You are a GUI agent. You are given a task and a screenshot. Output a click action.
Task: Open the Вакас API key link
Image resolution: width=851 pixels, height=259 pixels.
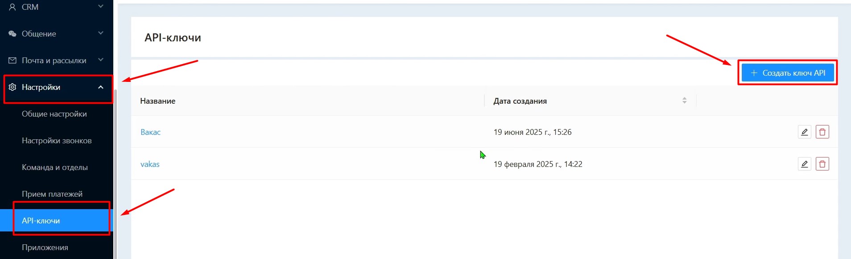[x=150, y=132]
